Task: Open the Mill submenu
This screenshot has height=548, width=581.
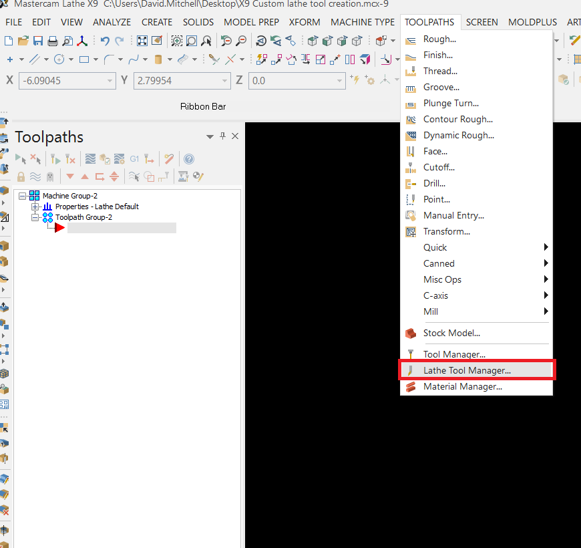Action: [x=476, y=311]
